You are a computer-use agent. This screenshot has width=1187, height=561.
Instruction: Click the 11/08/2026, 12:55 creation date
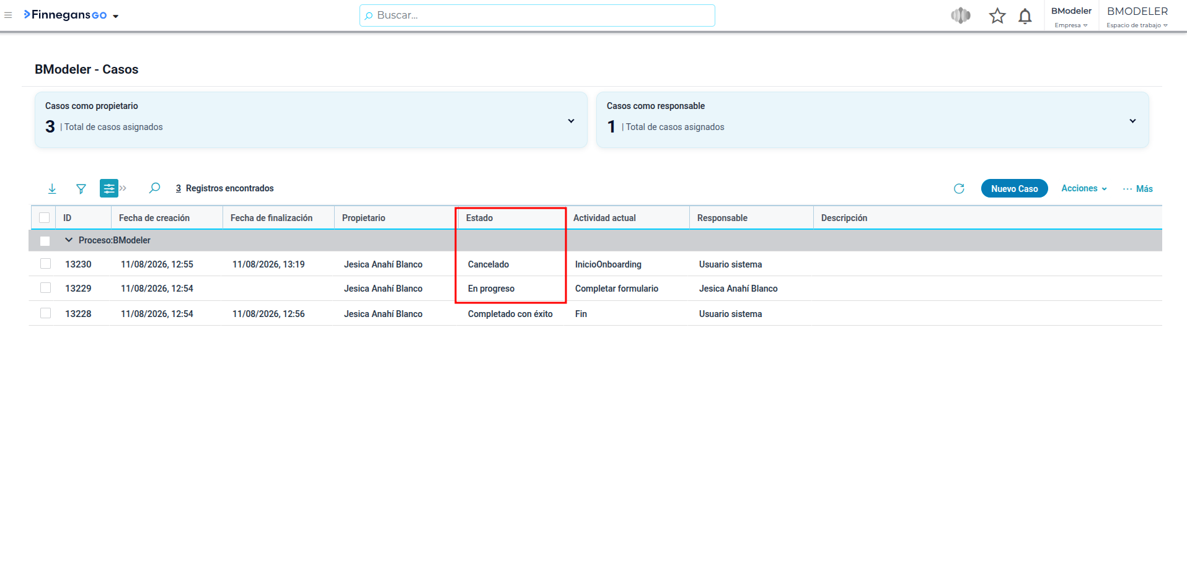click(x=157, y=264)
